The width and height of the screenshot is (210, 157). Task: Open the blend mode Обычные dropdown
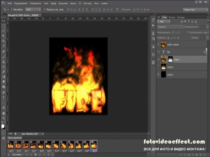pos(171,27)
